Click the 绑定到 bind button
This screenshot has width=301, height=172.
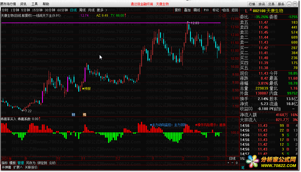(42, 163)
